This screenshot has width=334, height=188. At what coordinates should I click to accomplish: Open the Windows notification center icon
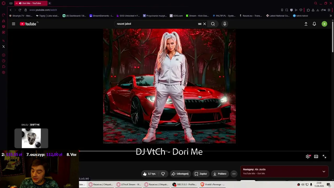tap(329, 185)
